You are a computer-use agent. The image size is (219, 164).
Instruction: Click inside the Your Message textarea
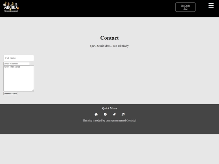tap(19, 78)
